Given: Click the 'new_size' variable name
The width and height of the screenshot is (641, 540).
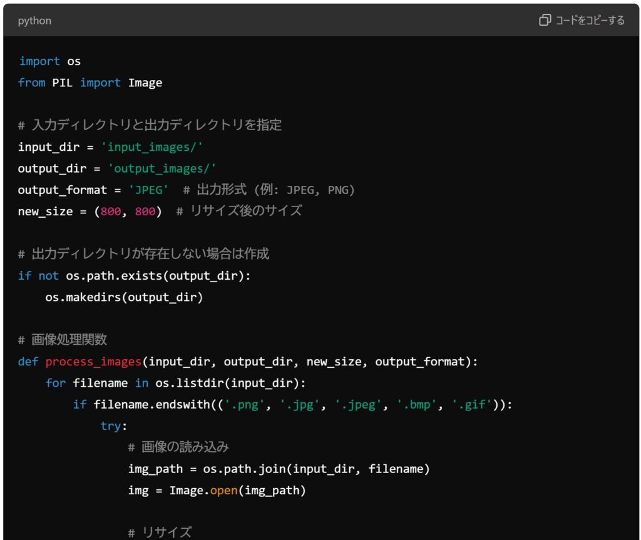Looking at the screenshot, I should 45,211.
